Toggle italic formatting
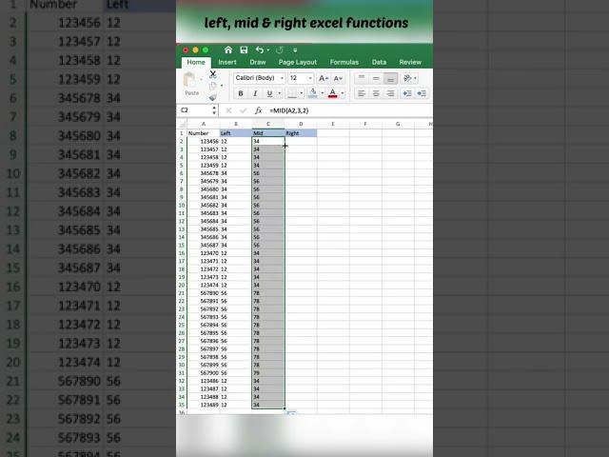This screenshot has width=609, height=457. click(x=255, y=93)
